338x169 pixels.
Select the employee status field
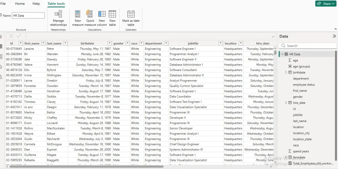pos(304,84)
